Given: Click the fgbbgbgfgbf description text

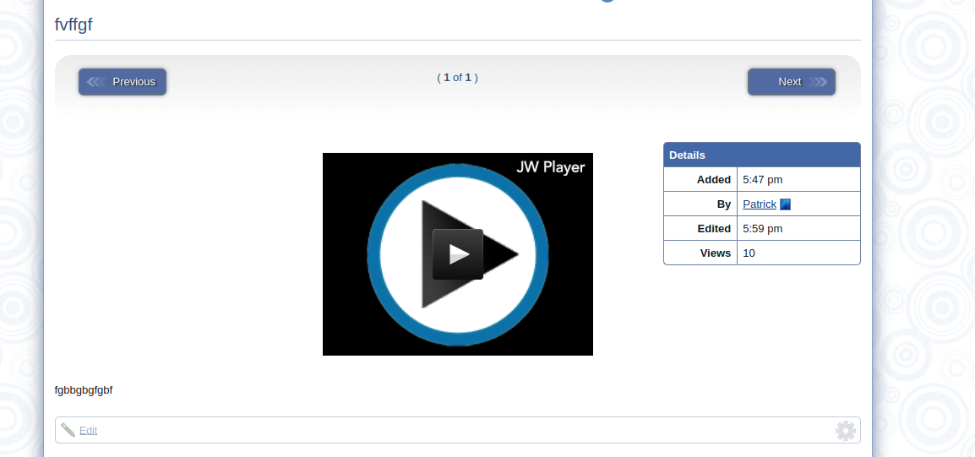Looking at the screenshot, I should click(84, 390).
